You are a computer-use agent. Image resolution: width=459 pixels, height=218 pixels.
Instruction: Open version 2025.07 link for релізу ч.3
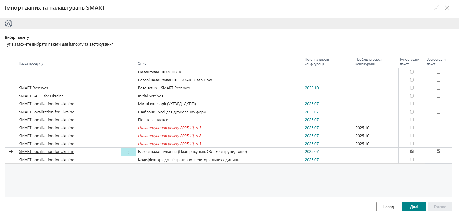312,144
